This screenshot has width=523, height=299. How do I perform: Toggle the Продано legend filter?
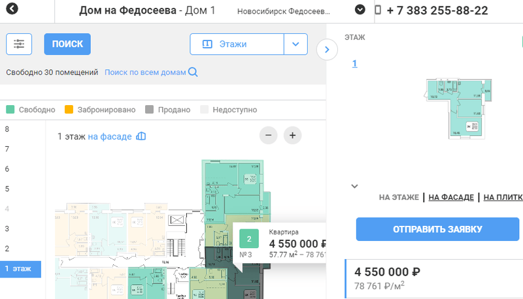(x=150, y=110)
